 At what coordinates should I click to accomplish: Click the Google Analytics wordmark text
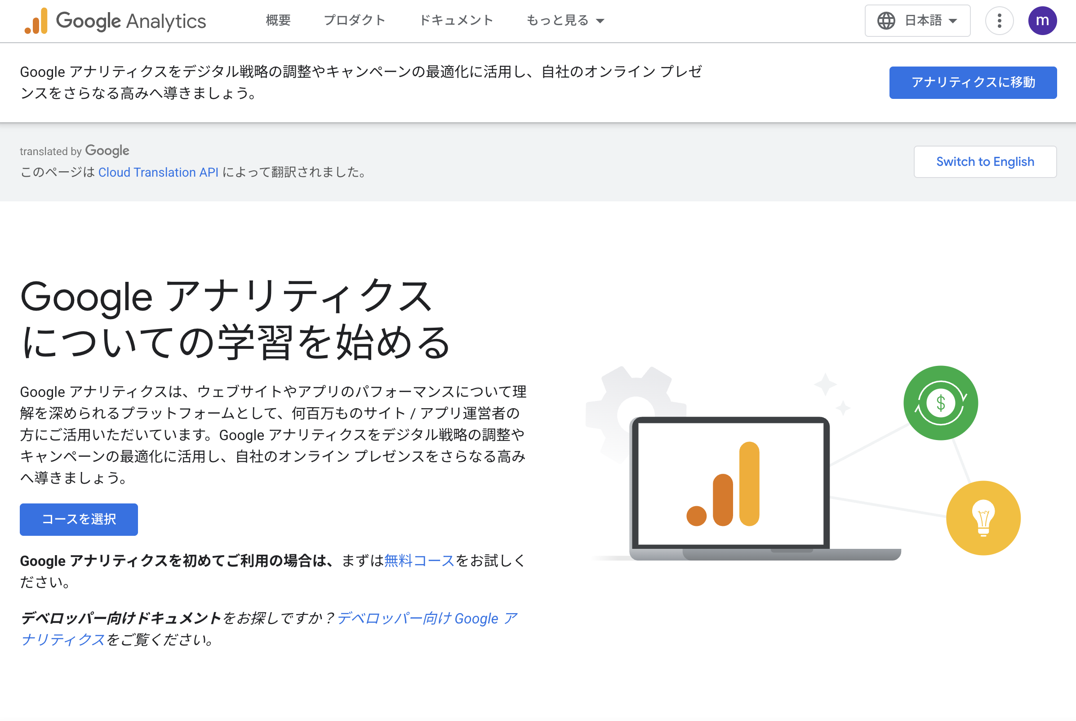(131, 21)
